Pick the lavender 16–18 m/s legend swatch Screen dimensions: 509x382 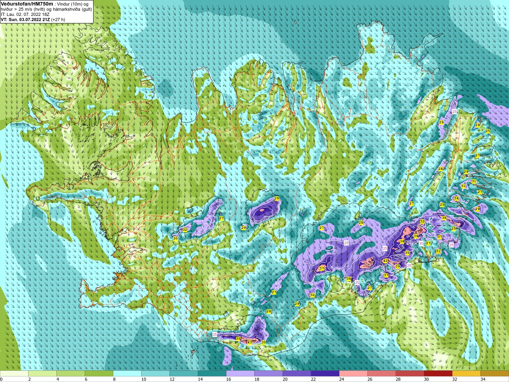click(x=240, y=374)
